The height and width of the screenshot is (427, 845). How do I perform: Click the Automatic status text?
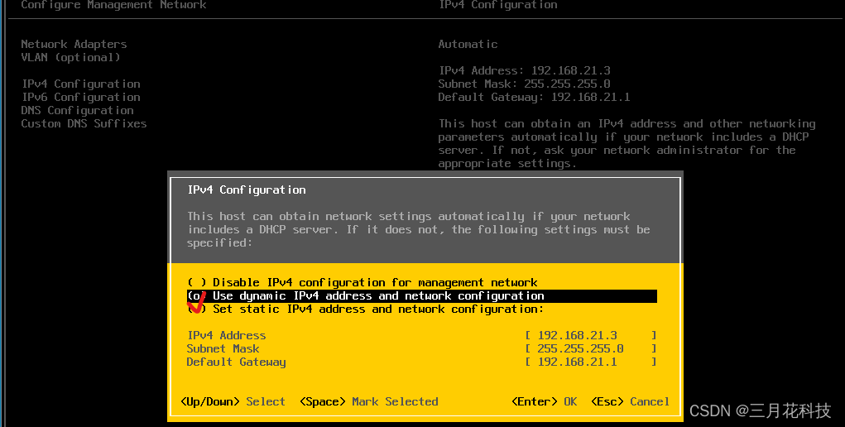pyautogui.click(x=468, y=44)
